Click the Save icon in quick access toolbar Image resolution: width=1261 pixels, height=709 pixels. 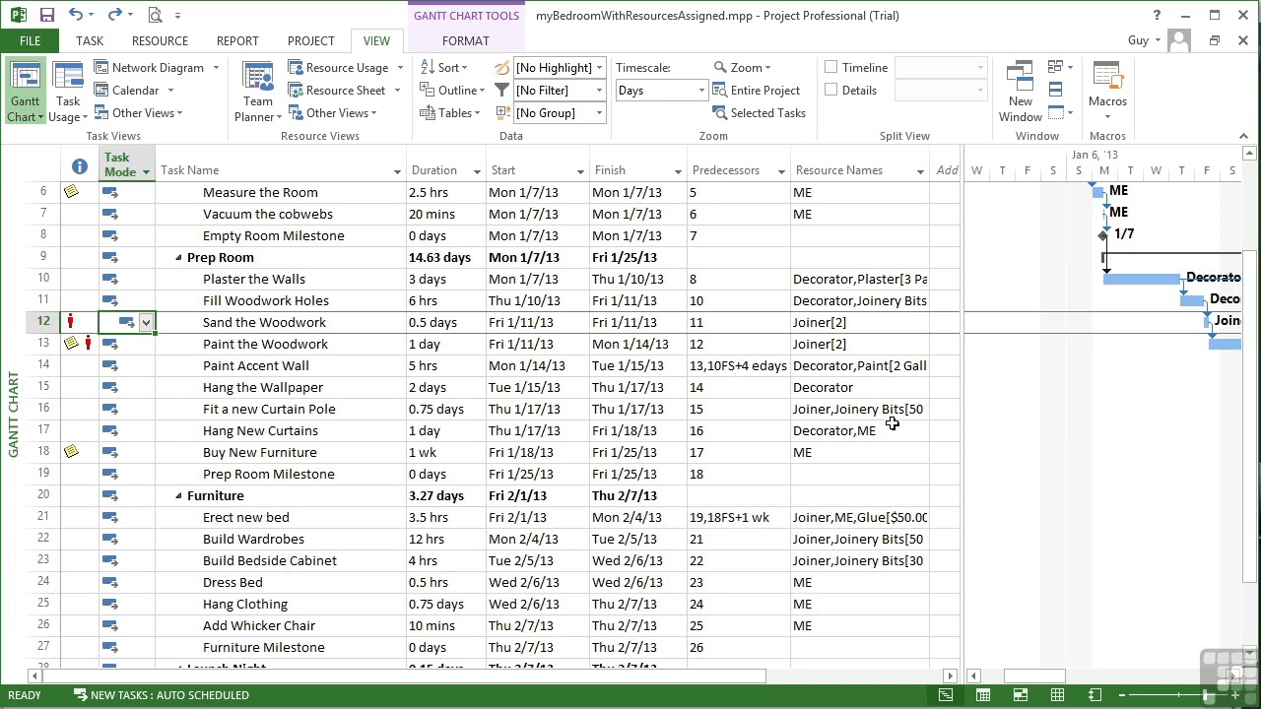[47, 15]
